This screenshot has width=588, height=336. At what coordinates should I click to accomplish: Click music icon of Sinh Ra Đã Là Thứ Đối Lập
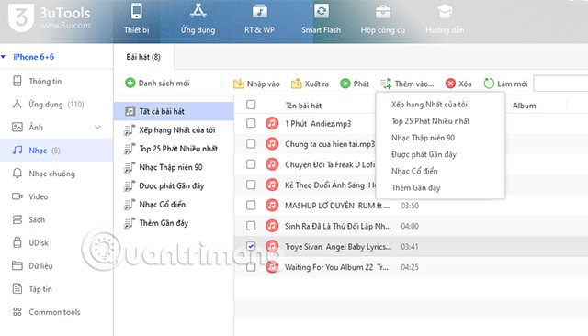[272, 226]
